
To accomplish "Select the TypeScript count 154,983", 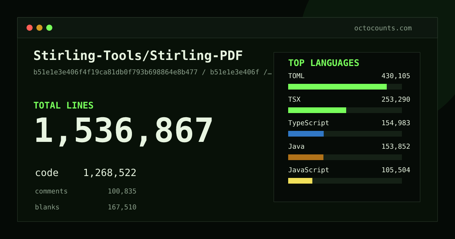I will (396, 123).
